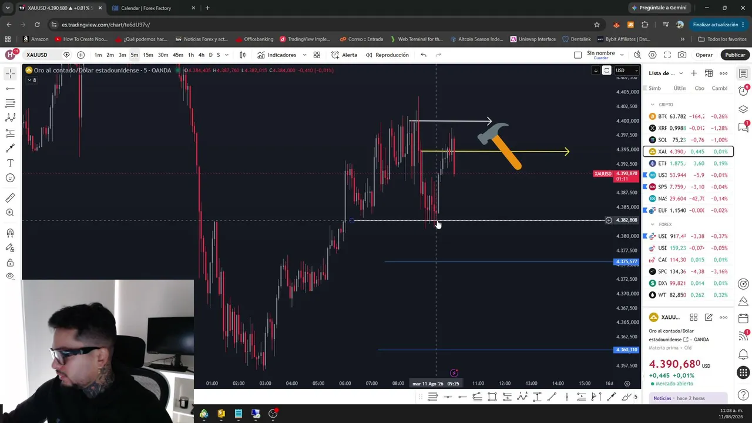This screenshot has width=752, height=423.
Task: Open watchlist more options menu
Action: [723, 73]
